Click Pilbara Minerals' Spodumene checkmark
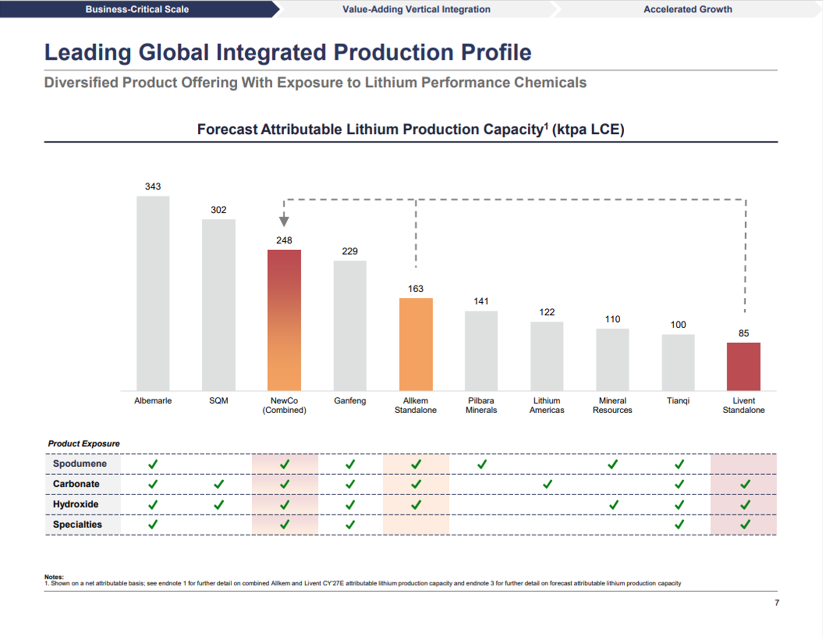The image size is (823, 637). click(x=481, y=464)
